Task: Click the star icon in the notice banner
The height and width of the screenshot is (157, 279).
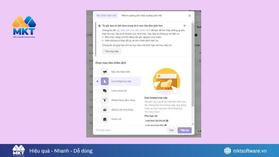Action: pyautogui.click(x=99, y=26)
